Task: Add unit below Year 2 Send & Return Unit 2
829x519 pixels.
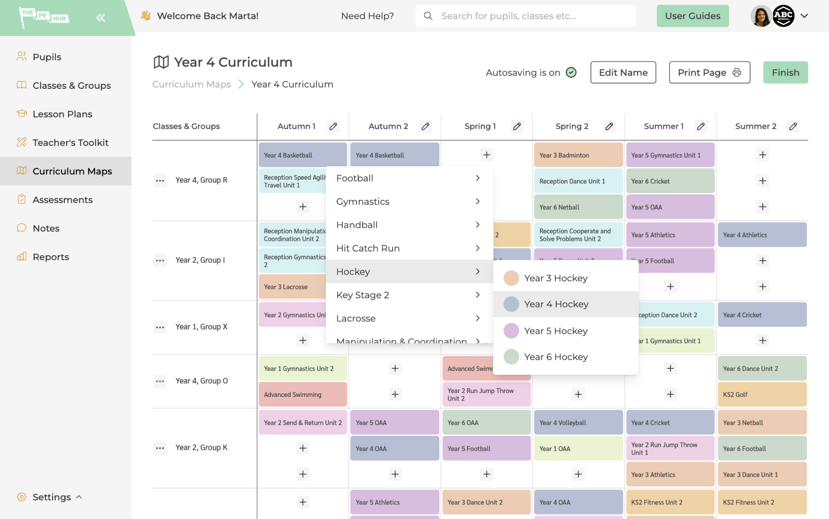Action: (303, 448)
